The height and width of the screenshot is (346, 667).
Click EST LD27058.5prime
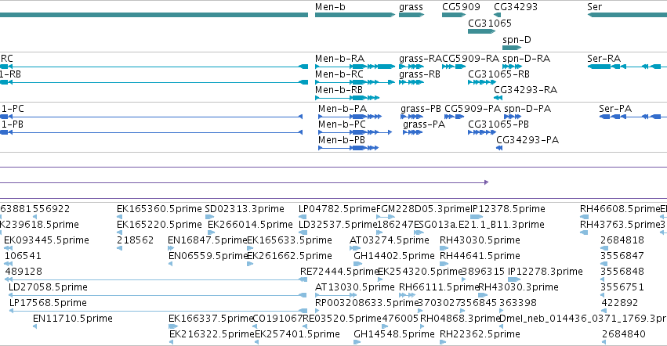click(x=158, y=295)
